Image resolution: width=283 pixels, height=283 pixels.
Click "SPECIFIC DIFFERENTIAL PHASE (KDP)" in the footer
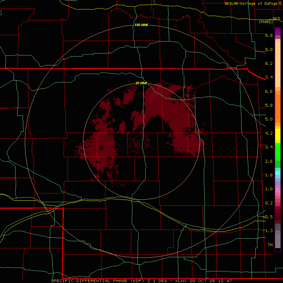97,281
